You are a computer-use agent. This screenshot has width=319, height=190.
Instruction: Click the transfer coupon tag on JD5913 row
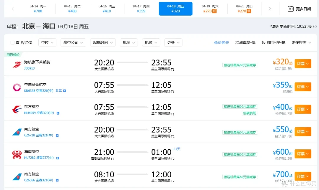coord(240,65)
